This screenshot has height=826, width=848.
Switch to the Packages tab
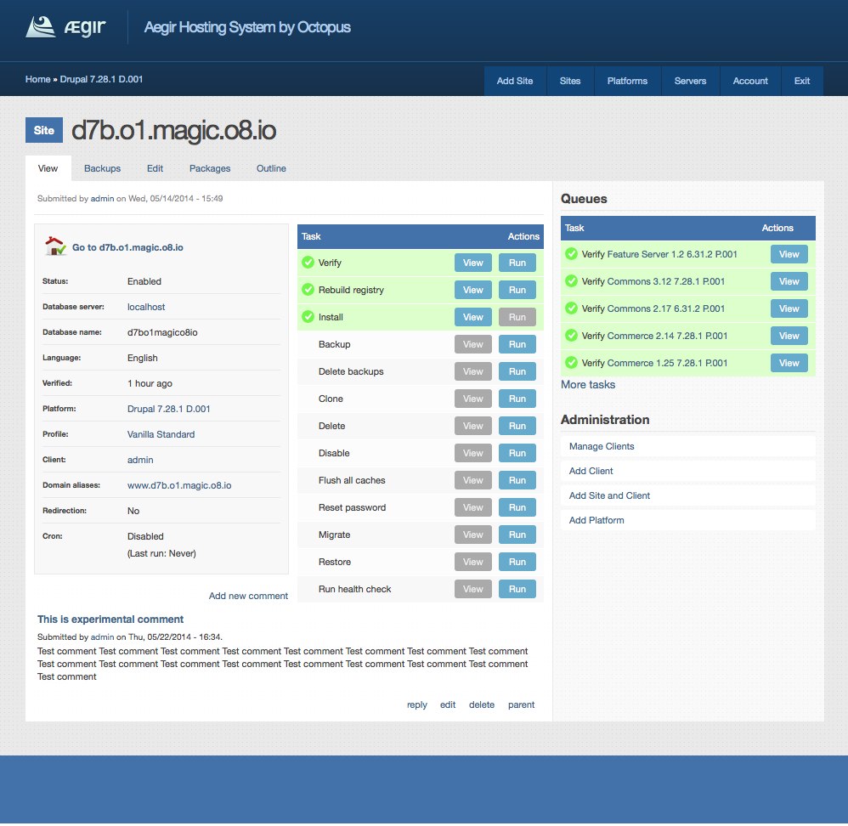click(x=210, y=168)
